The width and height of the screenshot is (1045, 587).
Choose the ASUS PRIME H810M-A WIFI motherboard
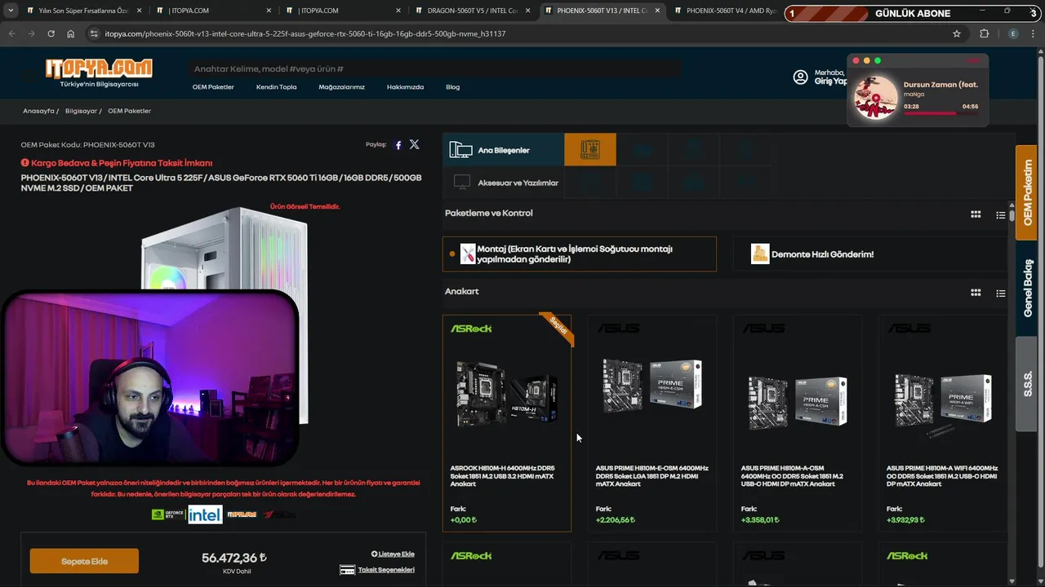tap(943, 423)
